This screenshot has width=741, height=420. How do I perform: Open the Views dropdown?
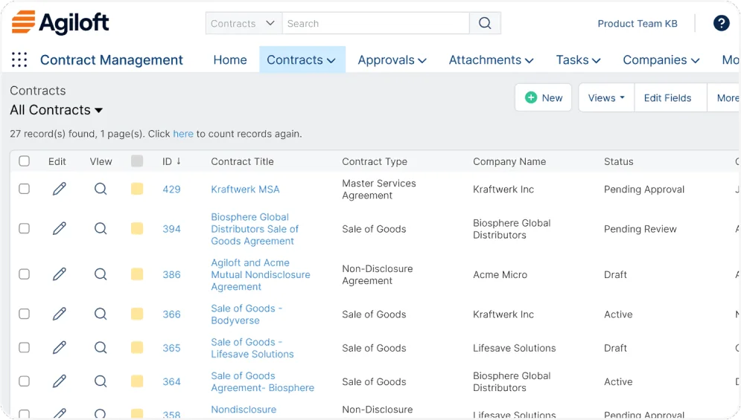coord(606,97)
